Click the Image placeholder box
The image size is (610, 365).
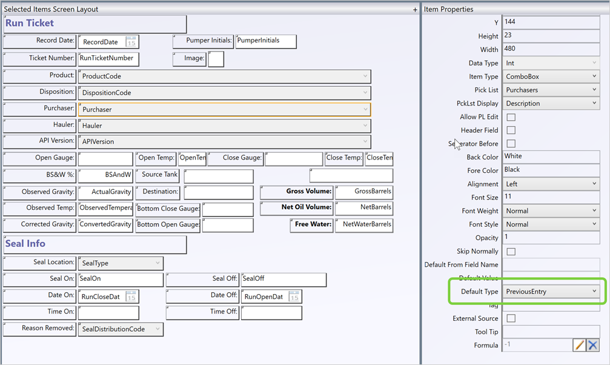pos(216,59)
